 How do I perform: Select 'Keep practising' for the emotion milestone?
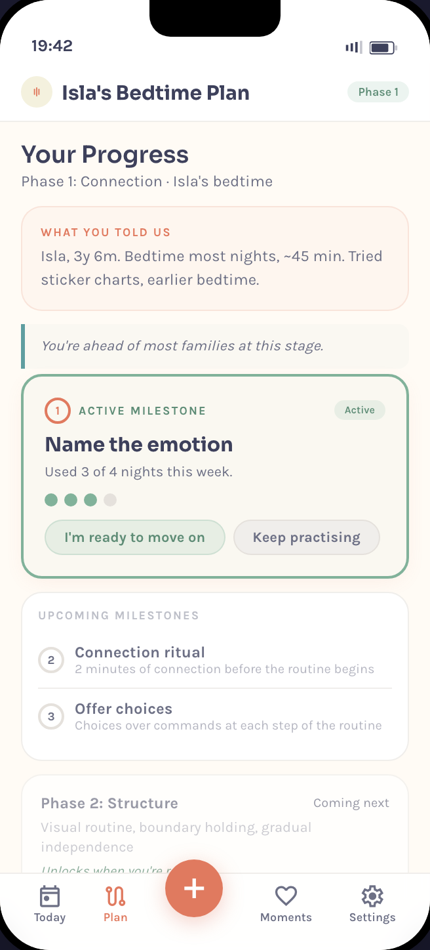[x=306, y=537]
